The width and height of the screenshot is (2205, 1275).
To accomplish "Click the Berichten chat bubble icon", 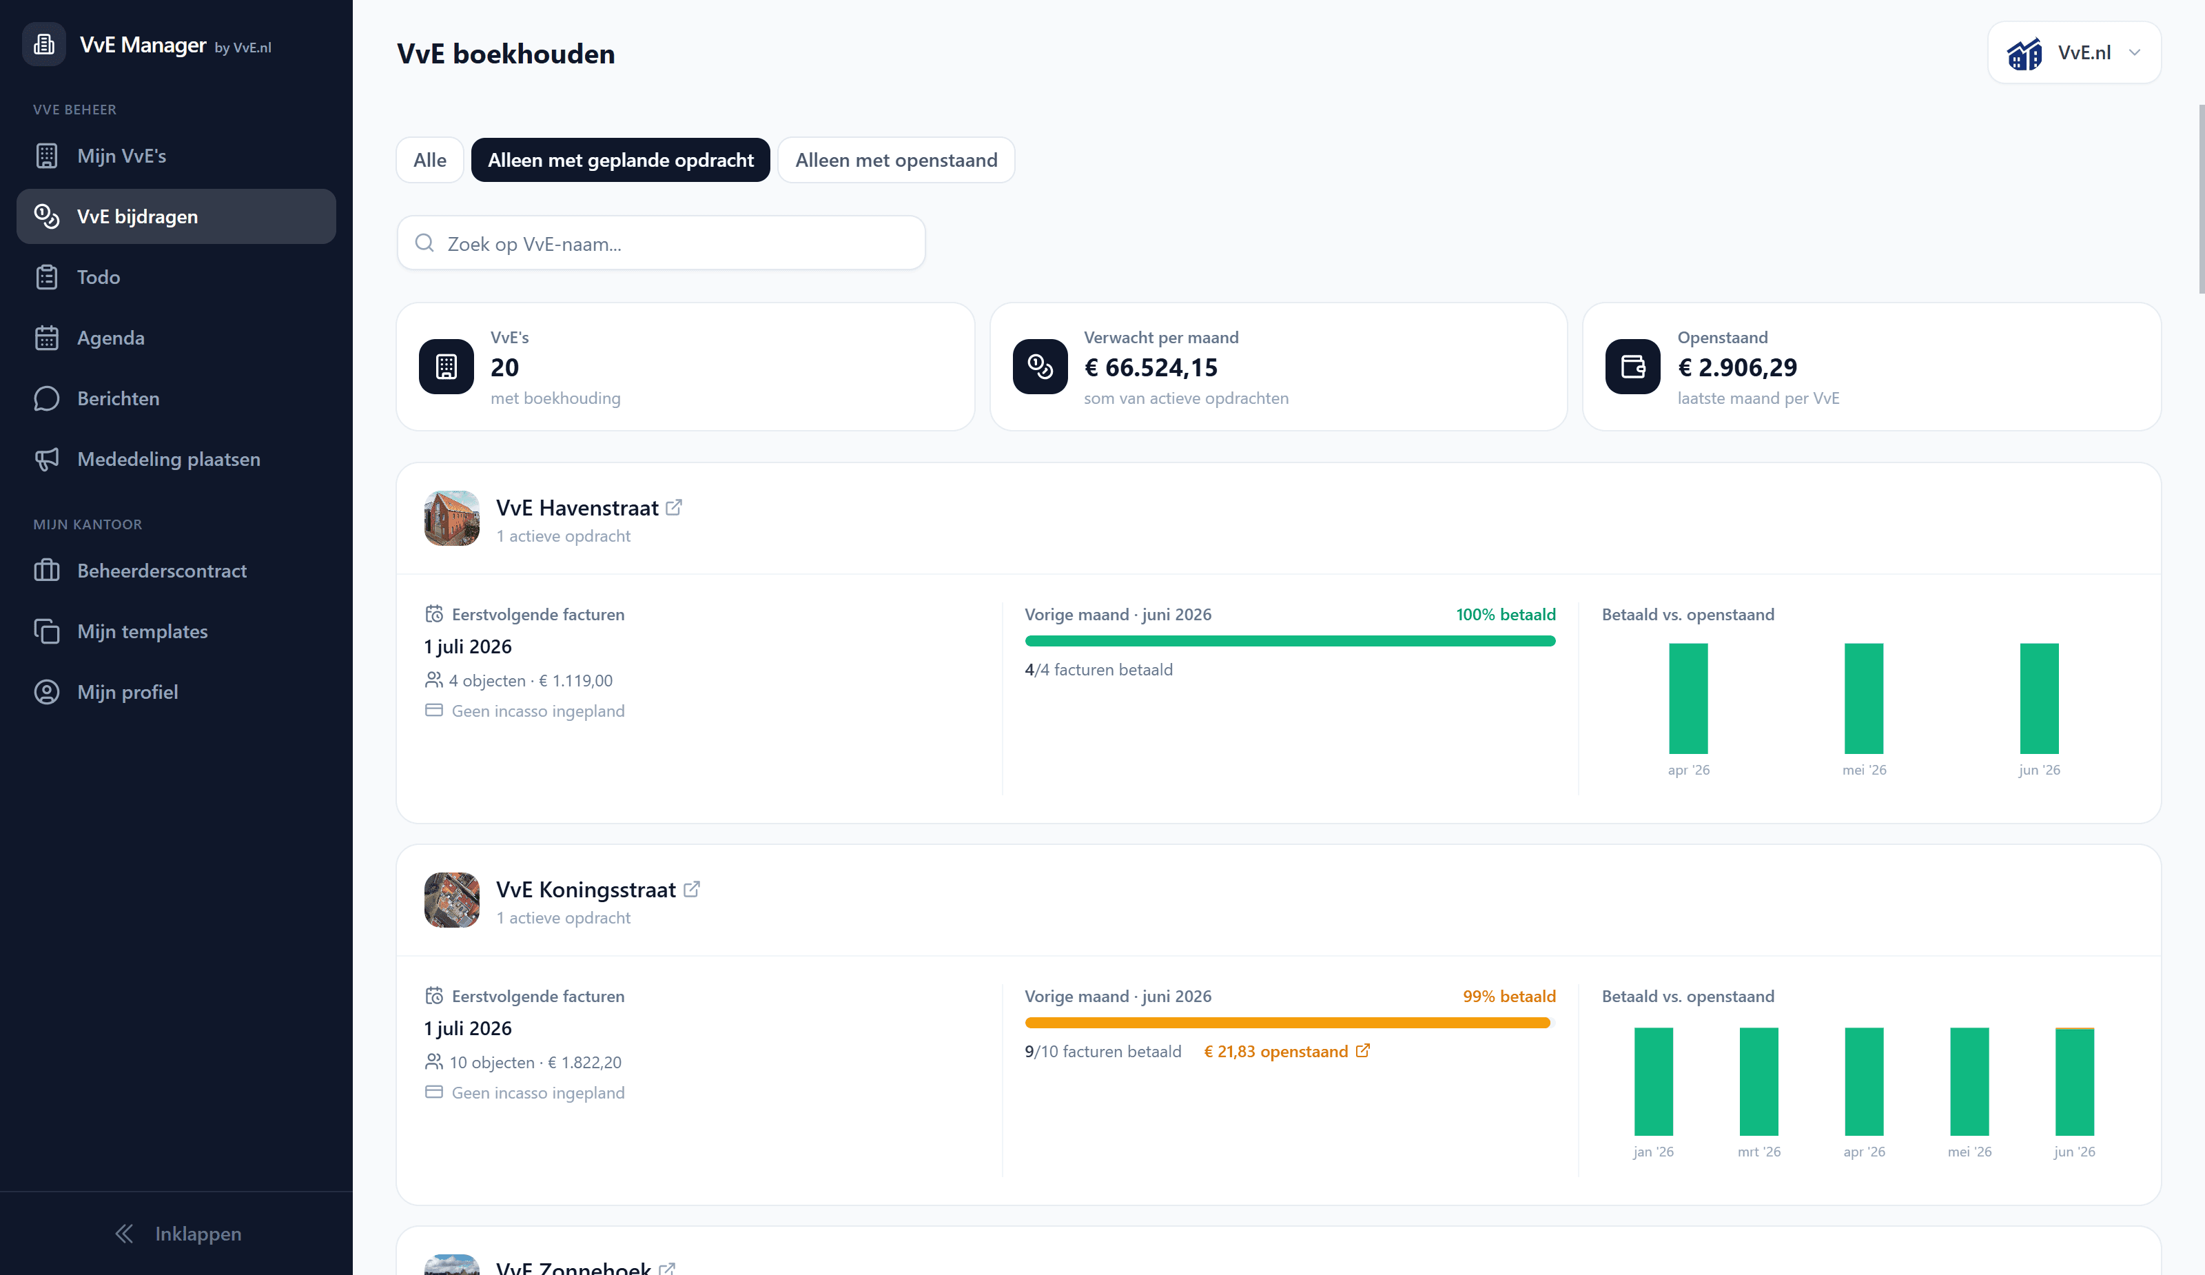I will pyautogui.click(x=46, y=398).
